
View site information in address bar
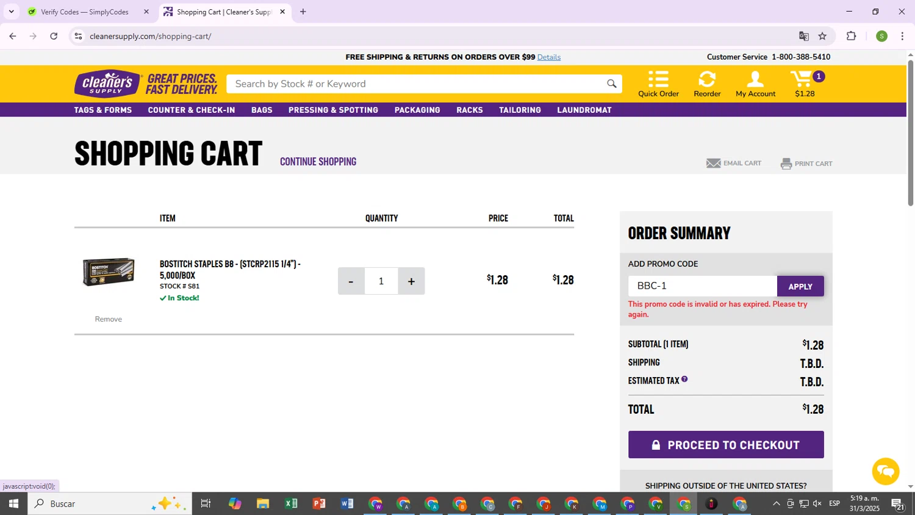(x=78, y=36)
